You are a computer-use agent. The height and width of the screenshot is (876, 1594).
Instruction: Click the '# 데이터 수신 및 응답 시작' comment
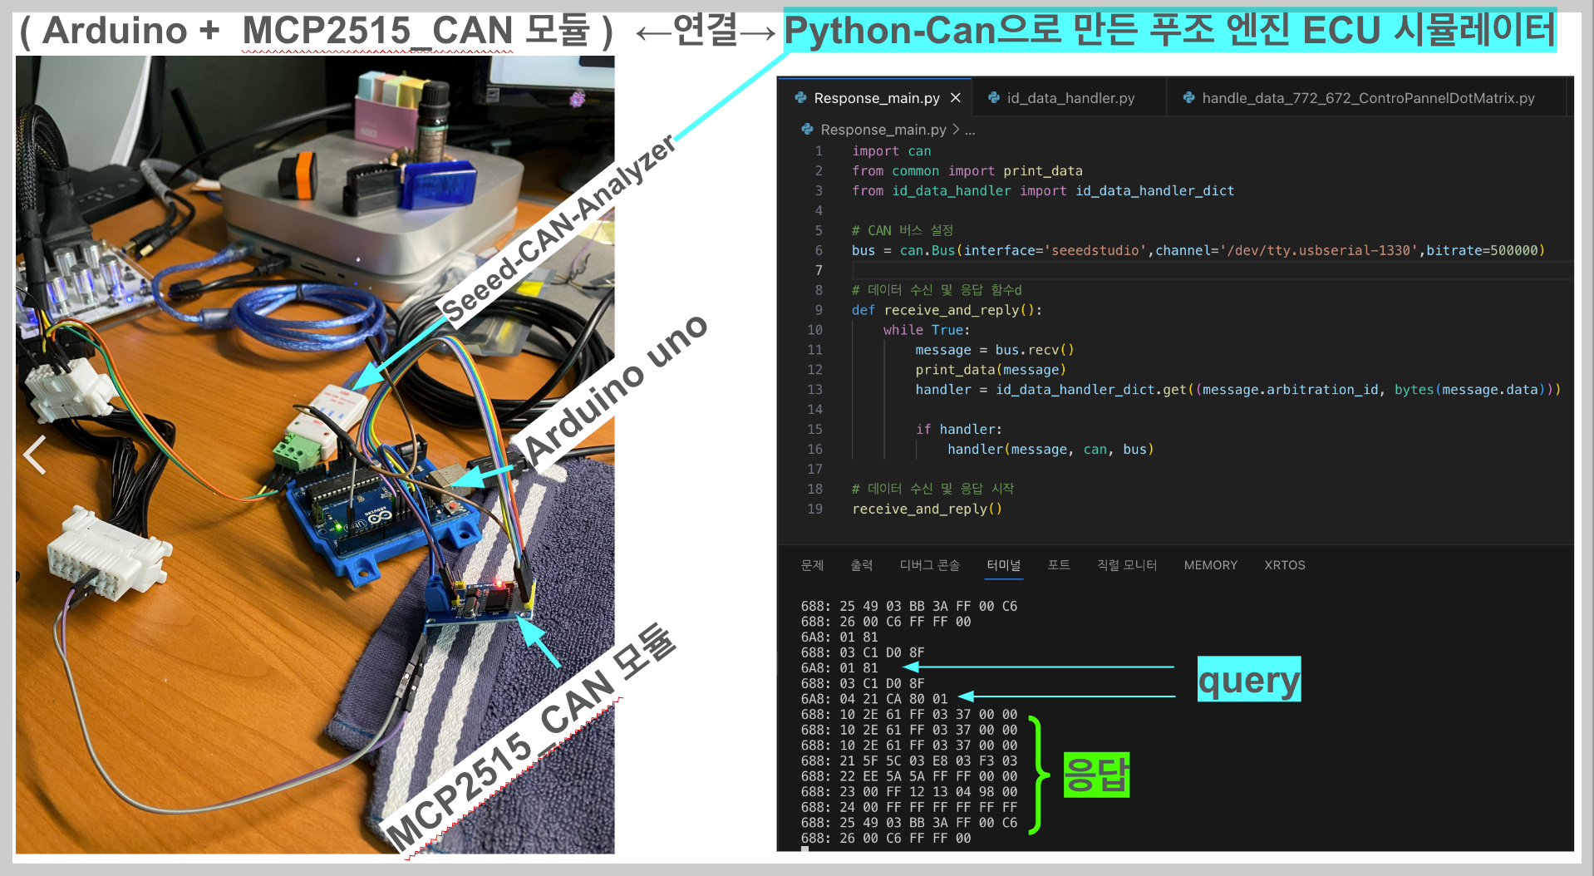(x=933, y=489)
